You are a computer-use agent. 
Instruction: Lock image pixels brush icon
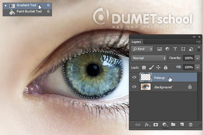coord(151,67)
